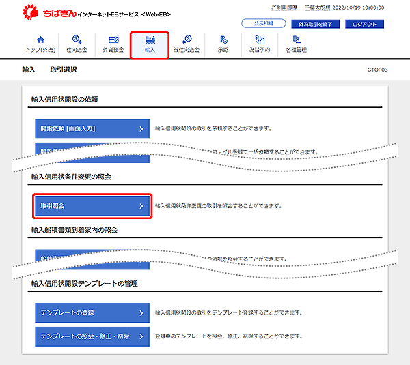
Task: Click インターネットEBサービス <Web-EB> title text
Action: [124, 14]
